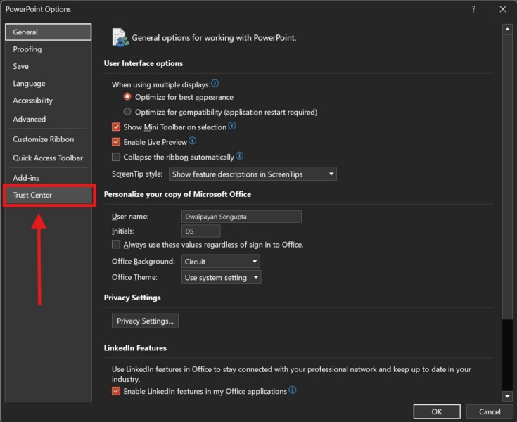Open the Office Theme dropdown
The height and width of the screenshot is (422, 517).
click(221, 278)
